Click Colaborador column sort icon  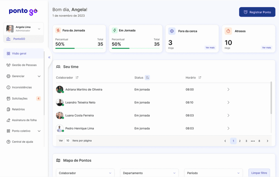77,78
